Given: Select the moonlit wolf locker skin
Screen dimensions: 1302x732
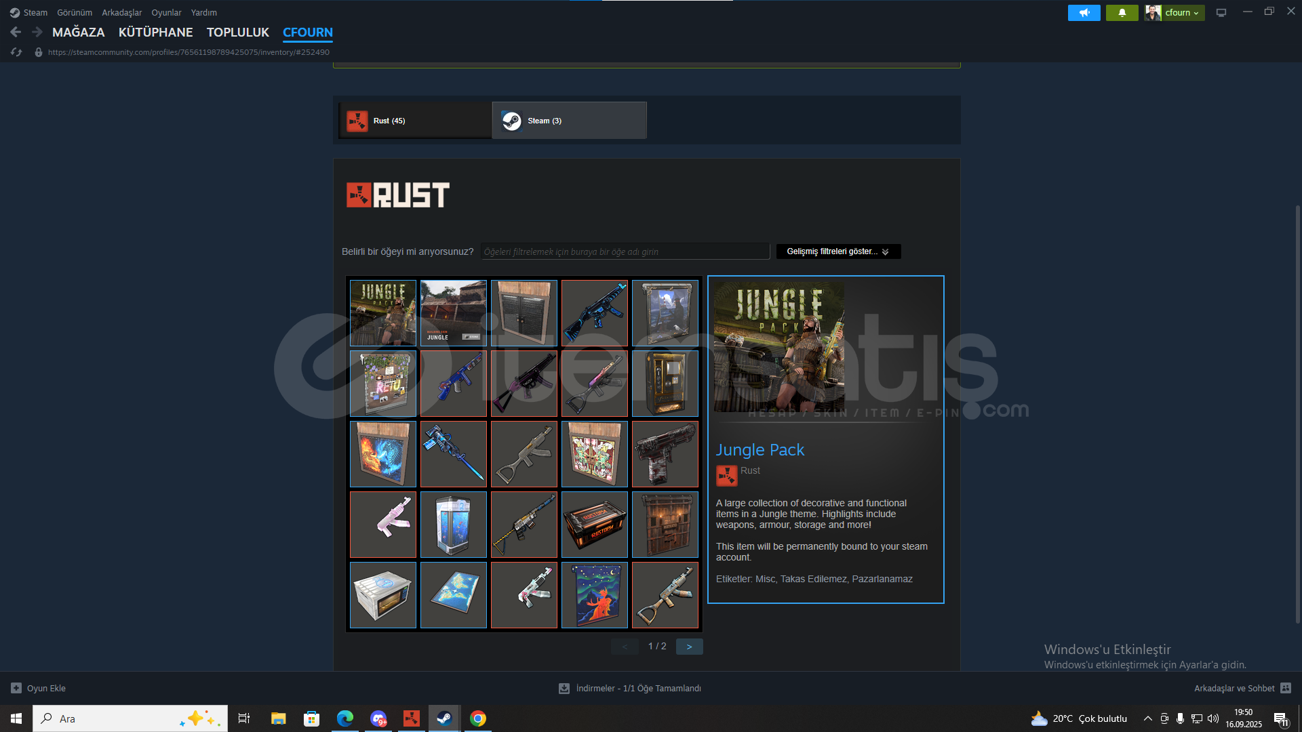Looking at the screenshot, I should point(665,313).
